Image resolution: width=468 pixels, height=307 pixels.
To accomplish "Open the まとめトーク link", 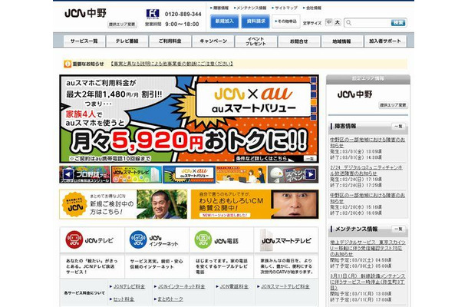I will pyautogui.click(x=170, y=299).
